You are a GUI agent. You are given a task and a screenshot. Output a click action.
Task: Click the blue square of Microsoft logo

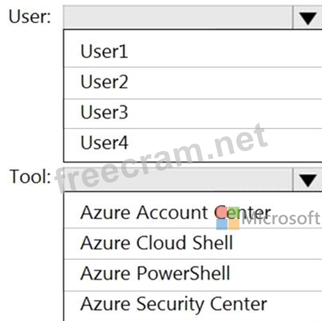(222, 224)
